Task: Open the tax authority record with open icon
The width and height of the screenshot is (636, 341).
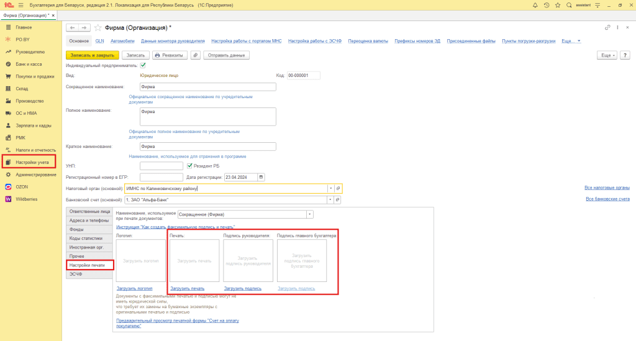Action: click(338, 188)
